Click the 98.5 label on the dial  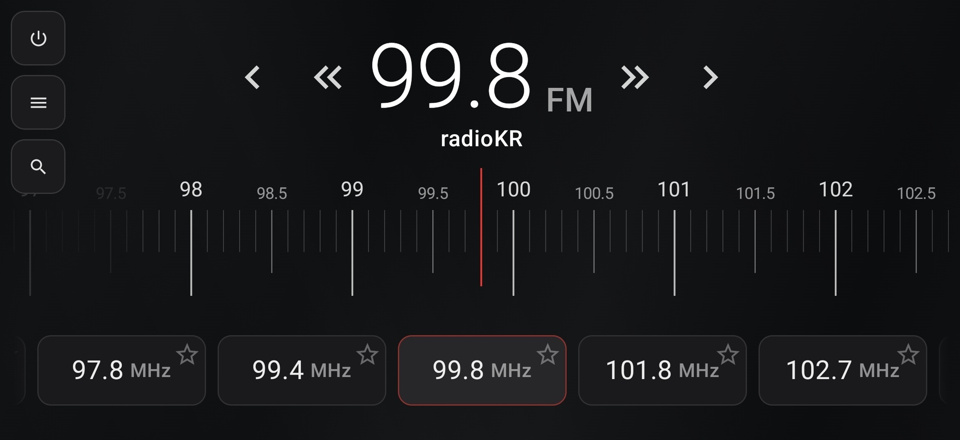[272, 193]
